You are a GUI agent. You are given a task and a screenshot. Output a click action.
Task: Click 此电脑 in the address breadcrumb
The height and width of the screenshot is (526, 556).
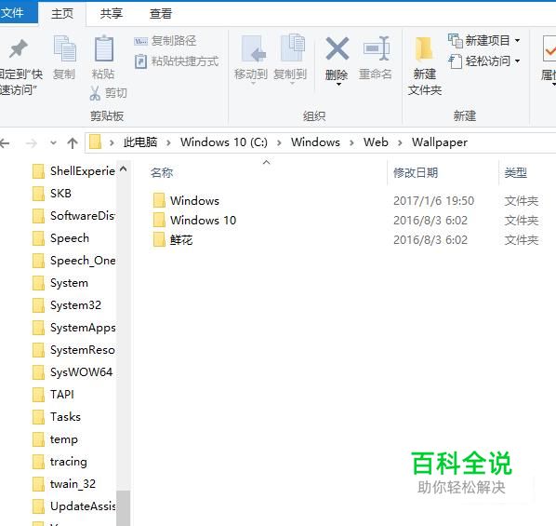pyautogui.click(x=140, y=142)
